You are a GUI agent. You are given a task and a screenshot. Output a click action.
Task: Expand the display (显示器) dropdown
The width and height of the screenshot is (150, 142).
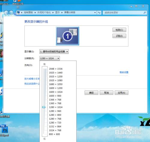pos(54,52)
